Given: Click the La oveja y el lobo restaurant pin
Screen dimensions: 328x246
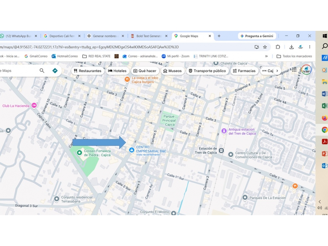Looking at the screenshot, I should click(127, 79).
